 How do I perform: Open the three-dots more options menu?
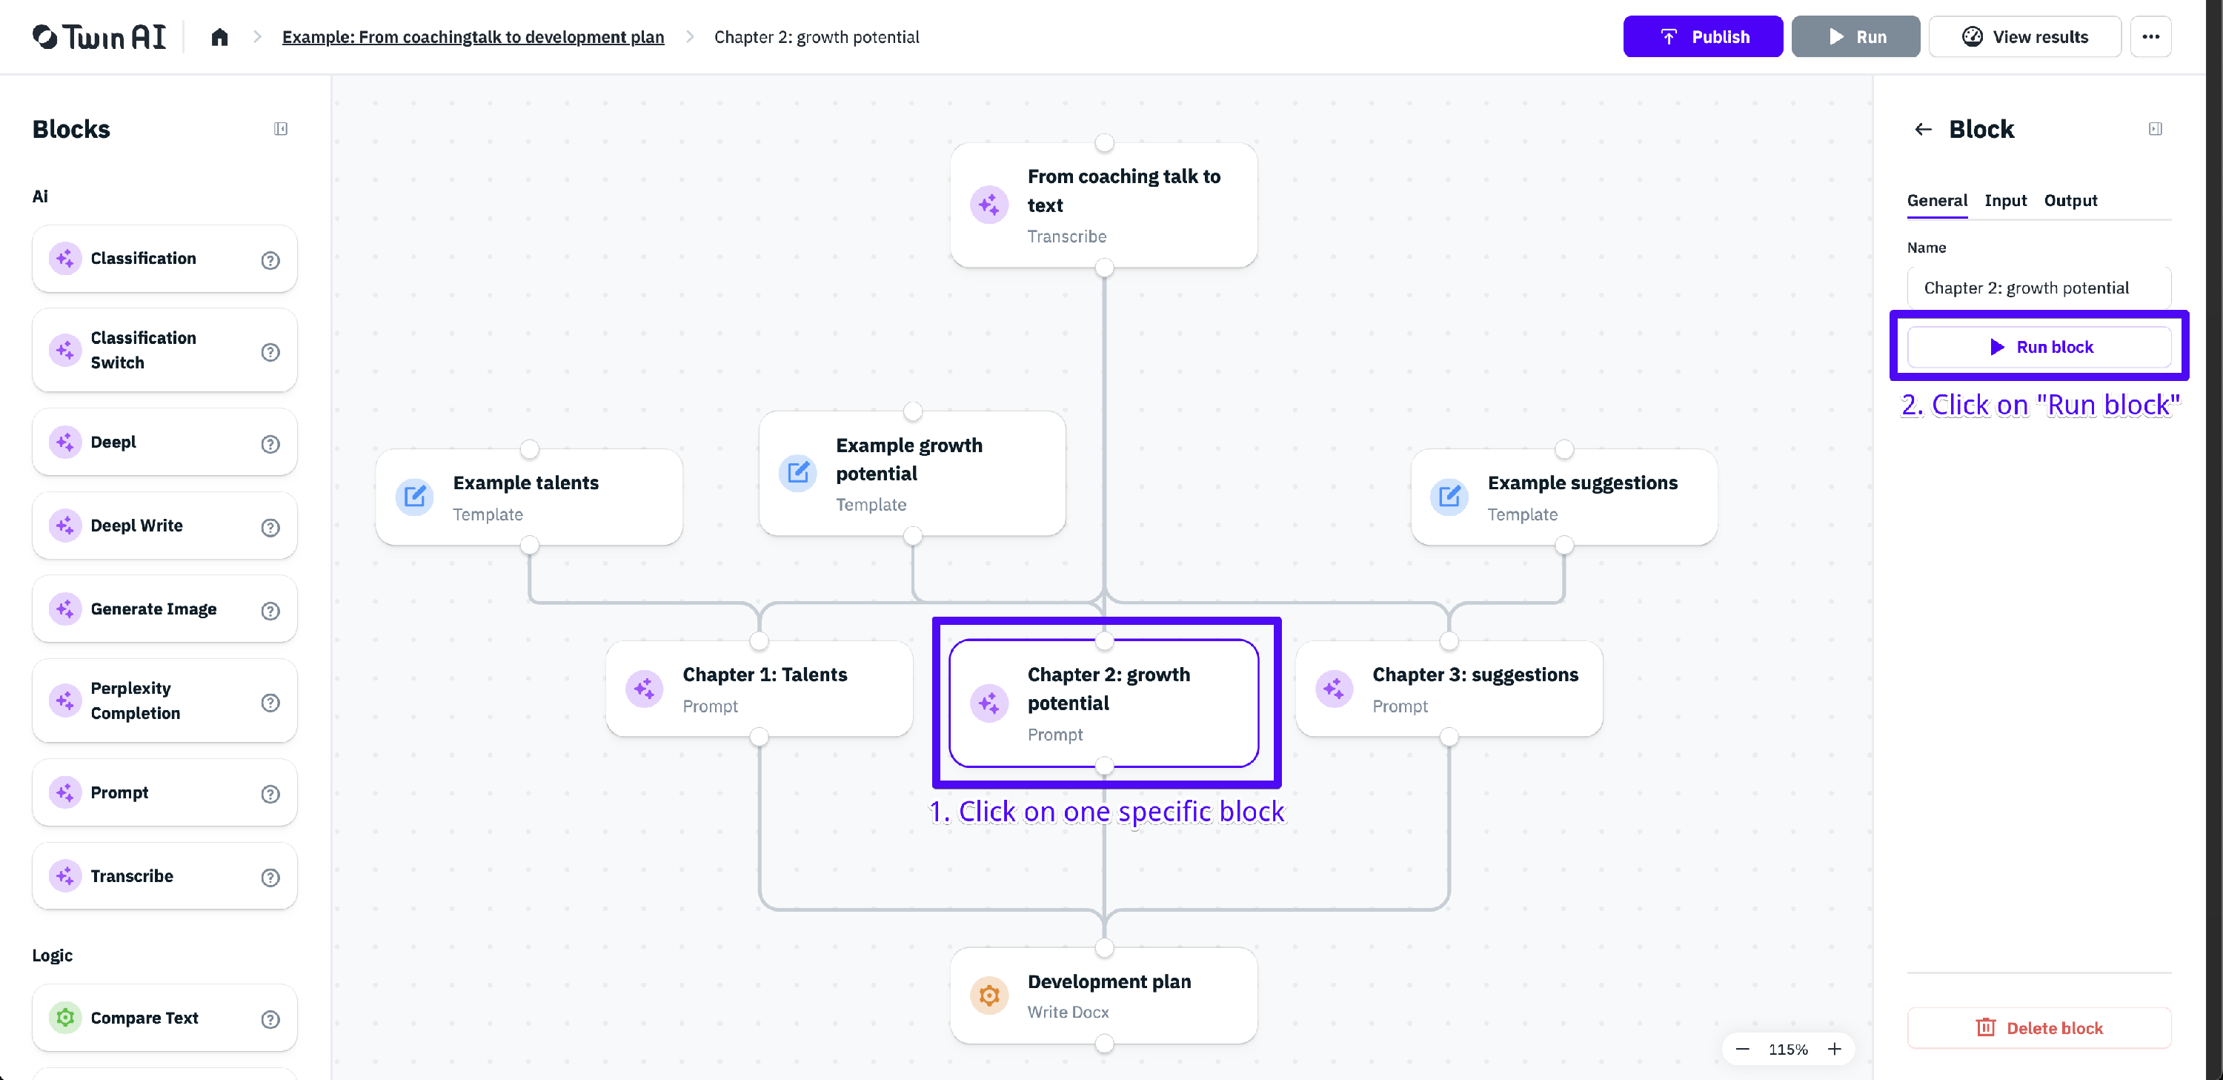point(2150,37)
